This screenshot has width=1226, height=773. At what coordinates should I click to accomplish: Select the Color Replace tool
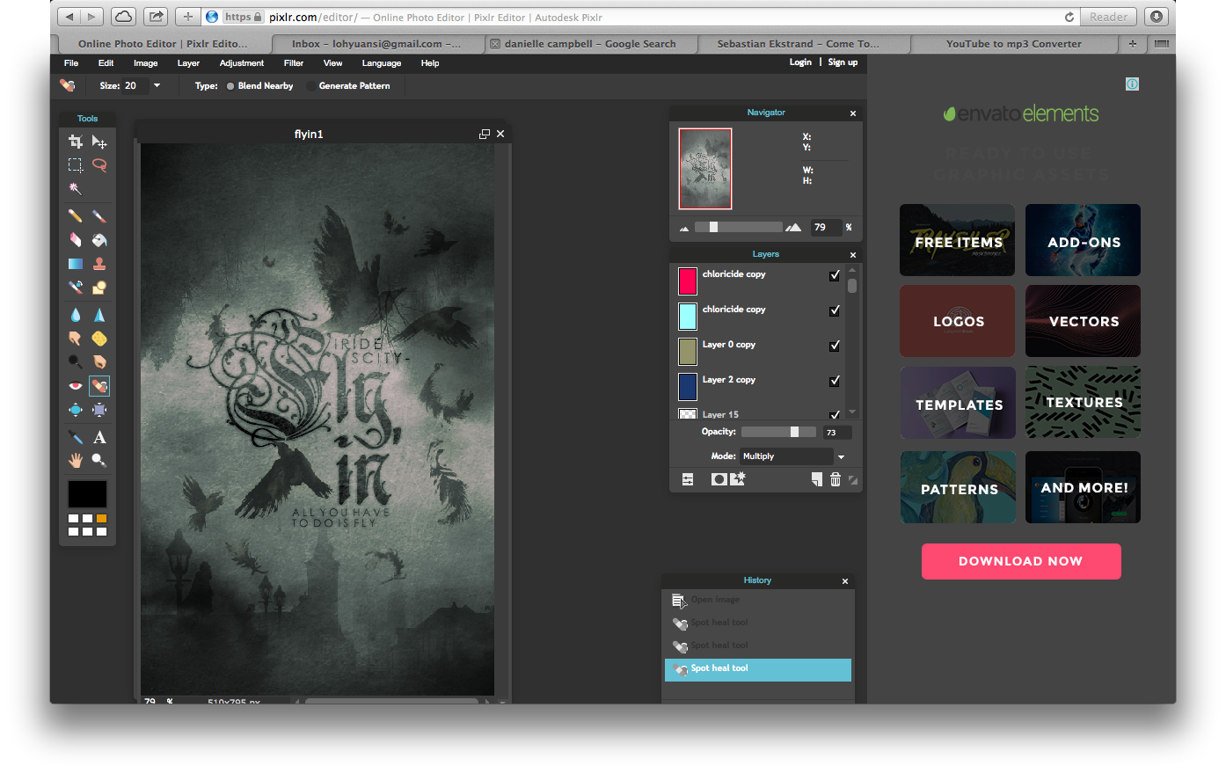click(x=76, y=288)
